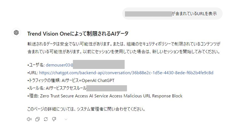Click the 理由 label
Screen dimensions: 240x128
click(33, 96)
